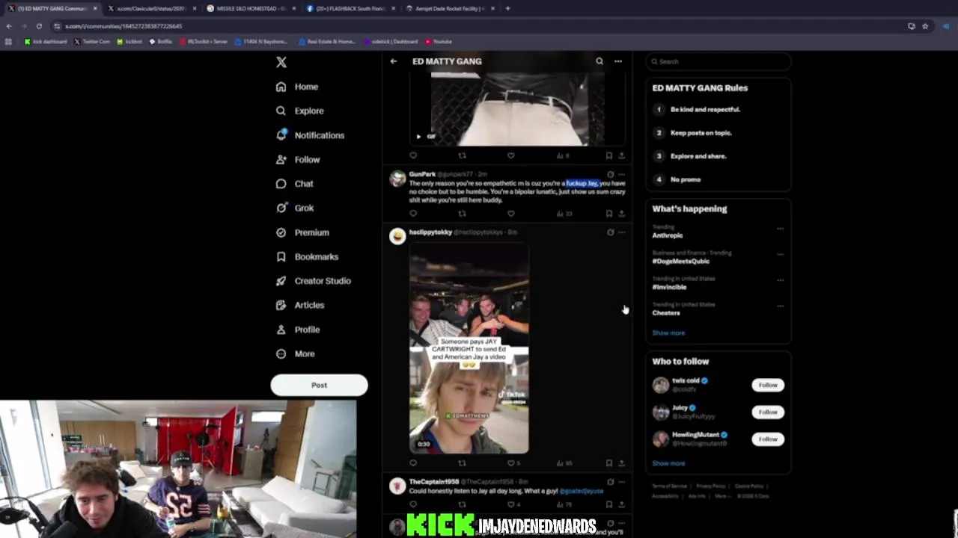Click the Bookmarks sidebar icon
The height and width of the screenshot is (538, 958).
(x=281, y=256)
